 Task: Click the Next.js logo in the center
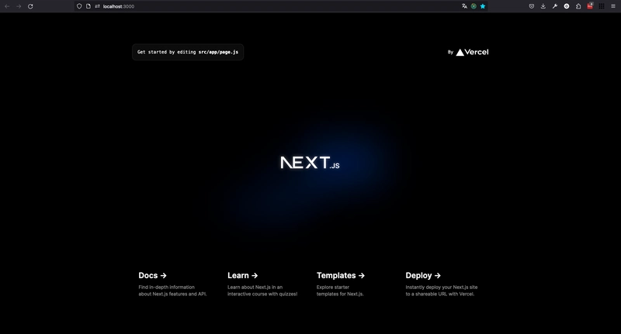(x=310, y=163)
